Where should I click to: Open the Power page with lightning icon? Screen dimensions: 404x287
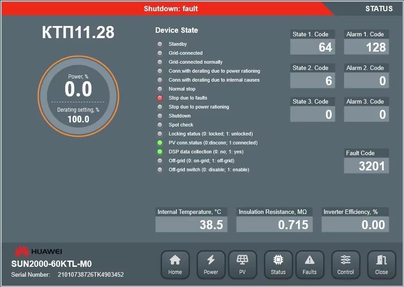(x=211, y=265)
